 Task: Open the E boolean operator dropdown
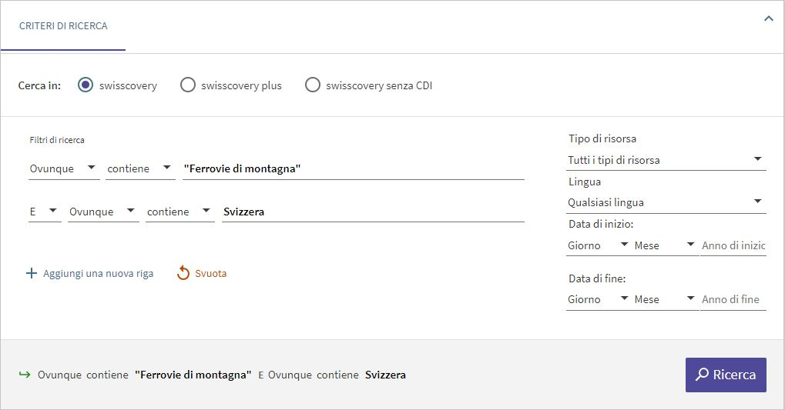tap(45, 212)
